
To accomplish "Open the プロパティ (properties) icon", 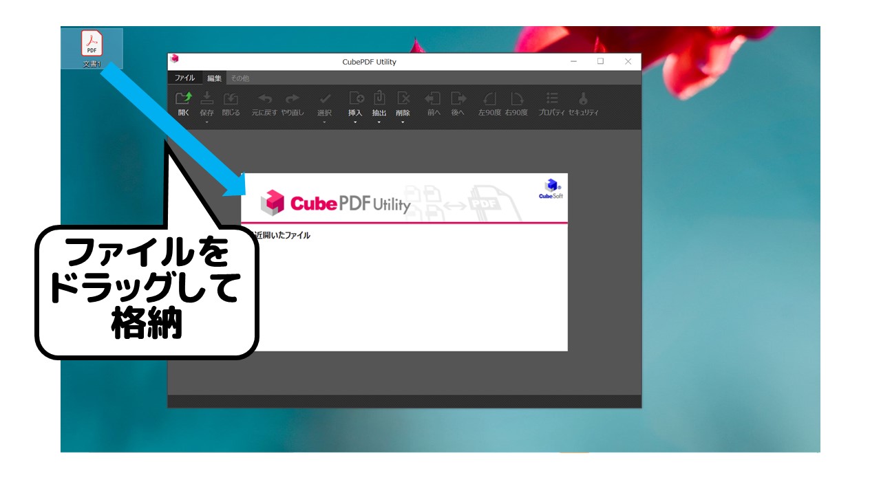I will [552, 99].
